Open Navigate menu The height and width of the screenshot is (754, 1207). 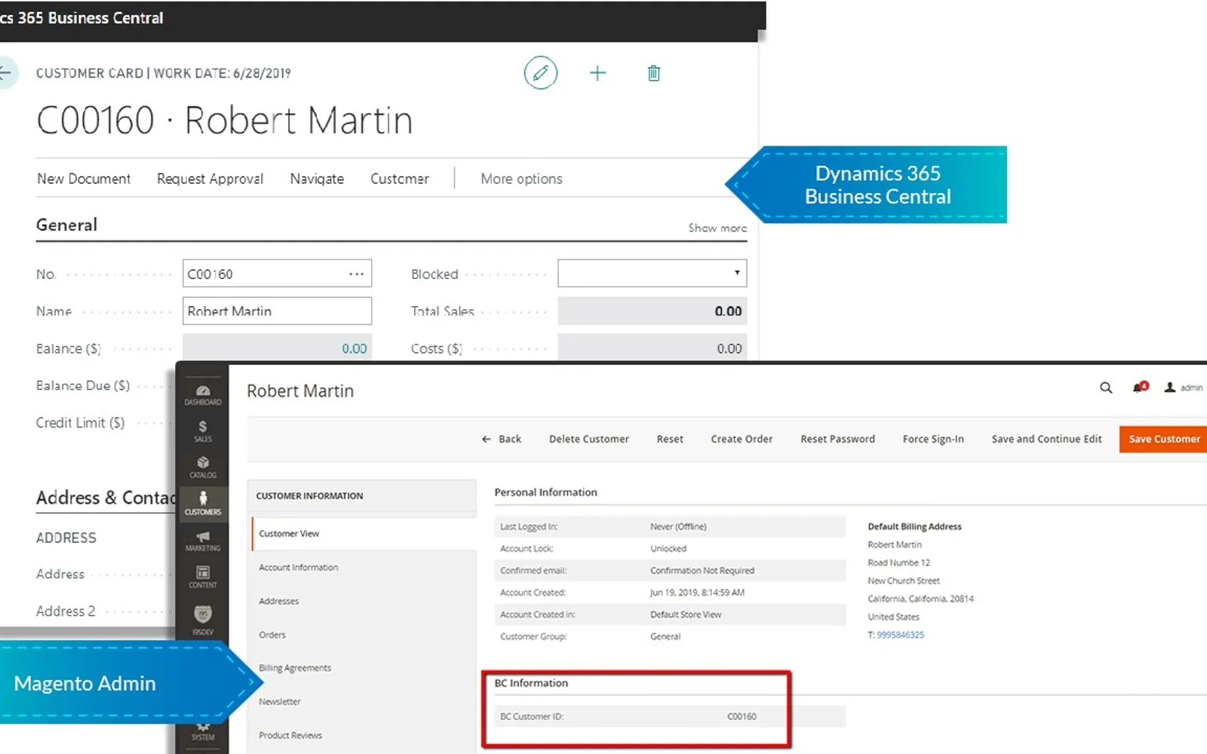click(317, 179)
